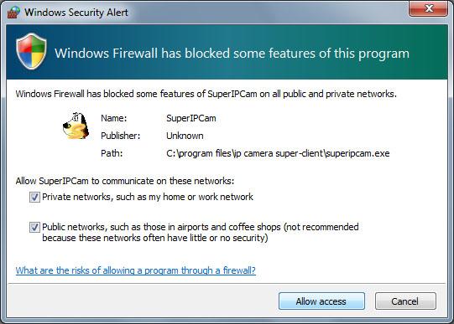The image size is (454, 324).
Task: Toggle the Private networks checkbox
Action: coord(34,198)
